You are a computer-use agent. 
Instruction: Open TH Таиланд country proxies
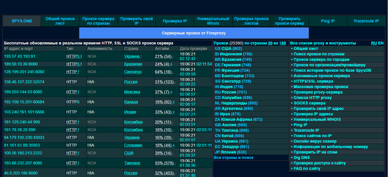pyautogui.click(x=232, y=130)
